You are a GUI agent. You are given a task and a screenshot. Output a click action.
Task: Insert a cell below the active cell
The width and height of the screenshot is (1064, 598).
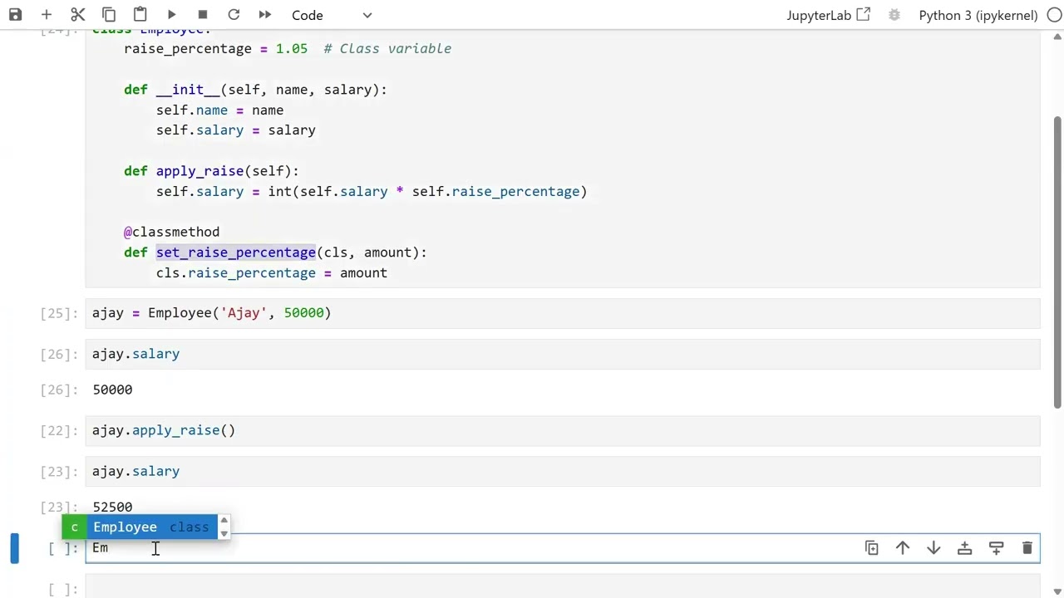click(996, 548)
